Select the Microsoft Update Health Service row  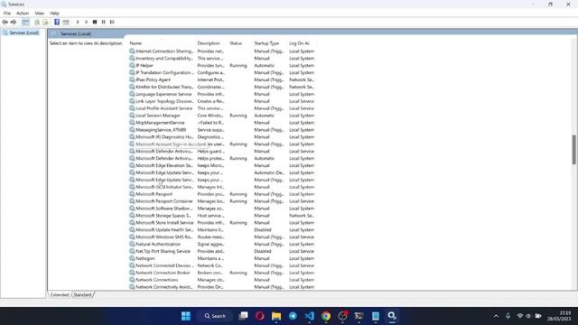click(x=222, y=229)
